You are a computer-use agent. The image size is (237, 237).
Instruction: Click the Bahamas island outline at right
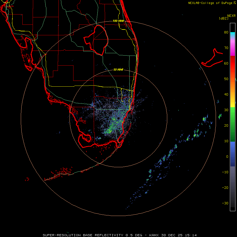(x=212, y=58)
